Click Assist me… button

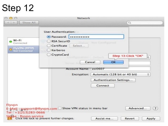click(105, 119)
